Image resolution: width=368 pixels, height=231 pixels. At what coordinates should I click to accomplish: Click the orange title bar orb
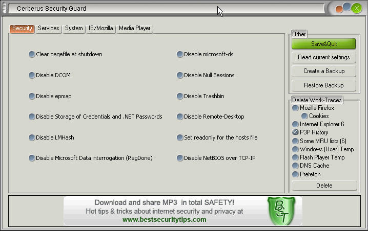pos(339,9)
